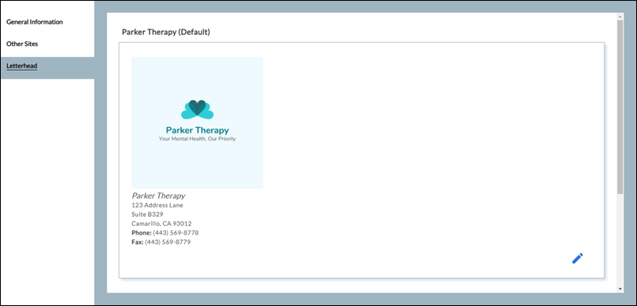Viewport: 637px width, 306px height.
Task: Click the italic Parker Therapy name
Action: click(158, 196)
